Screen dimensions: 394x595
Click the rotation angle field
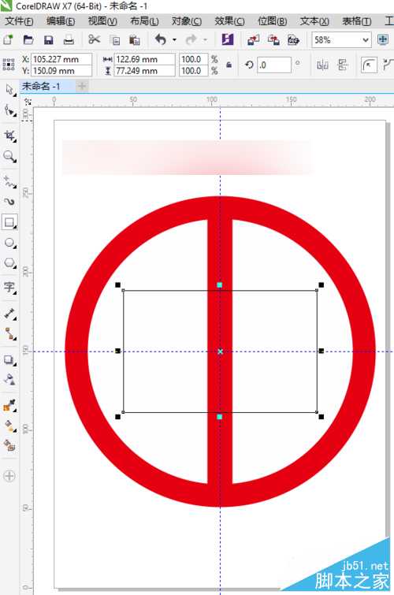point(274,65)
